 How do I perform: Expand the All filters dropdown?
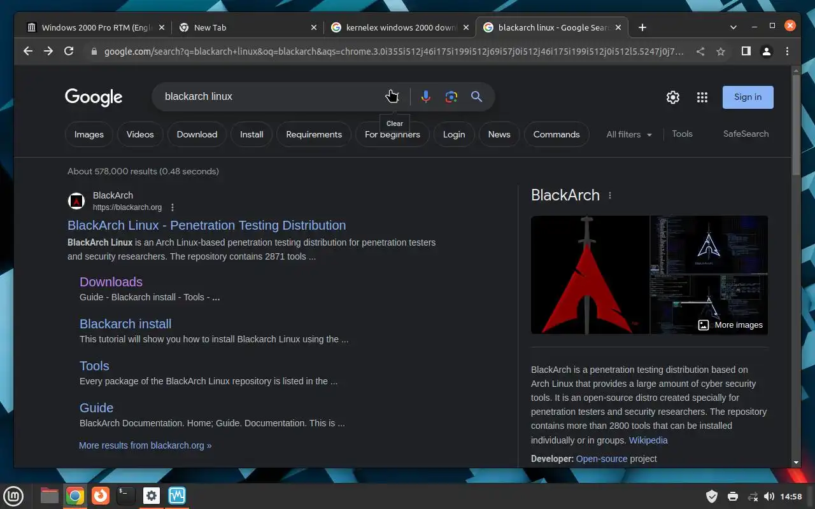point(629,134)
